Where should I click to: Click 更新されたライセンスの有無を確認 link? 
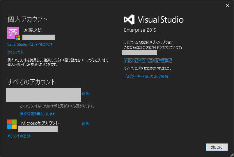148,60
